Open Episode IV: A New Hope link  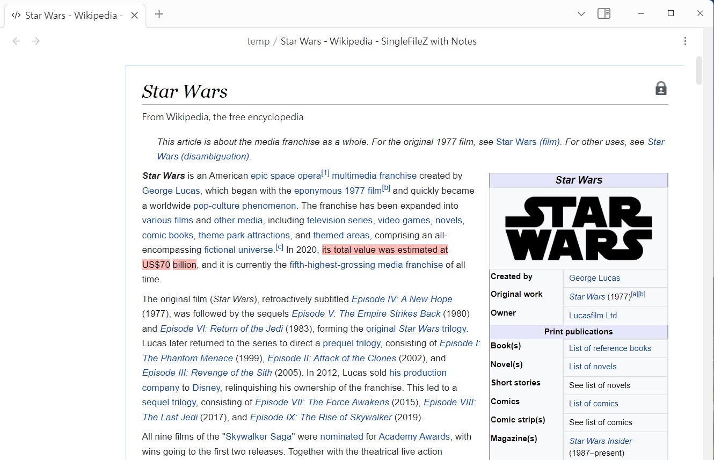click(x=402, y=299)
